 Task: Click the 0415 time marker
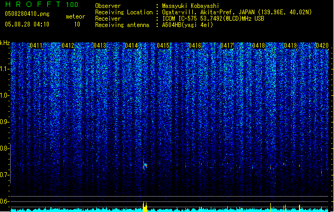point(163,46)
